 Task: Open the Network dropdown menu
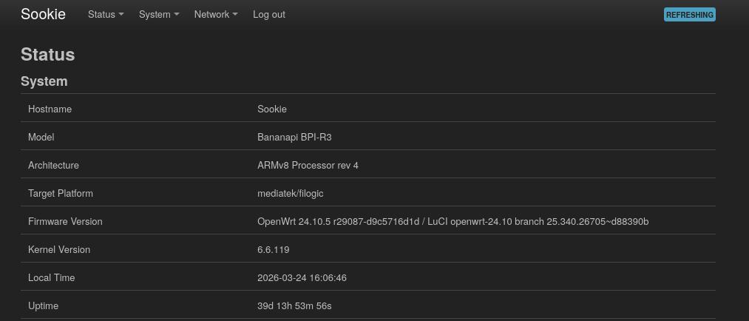pos(216,14)
